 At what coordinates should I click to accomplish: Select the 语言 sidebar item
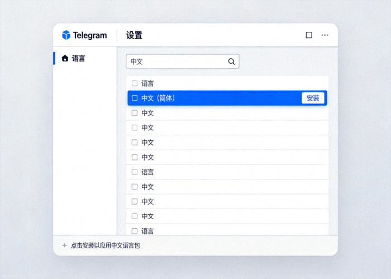pyautogui.click(x=85, y=58)
